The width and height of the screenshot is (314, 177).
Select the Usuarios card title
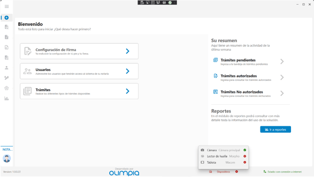(x=43, y=69)
